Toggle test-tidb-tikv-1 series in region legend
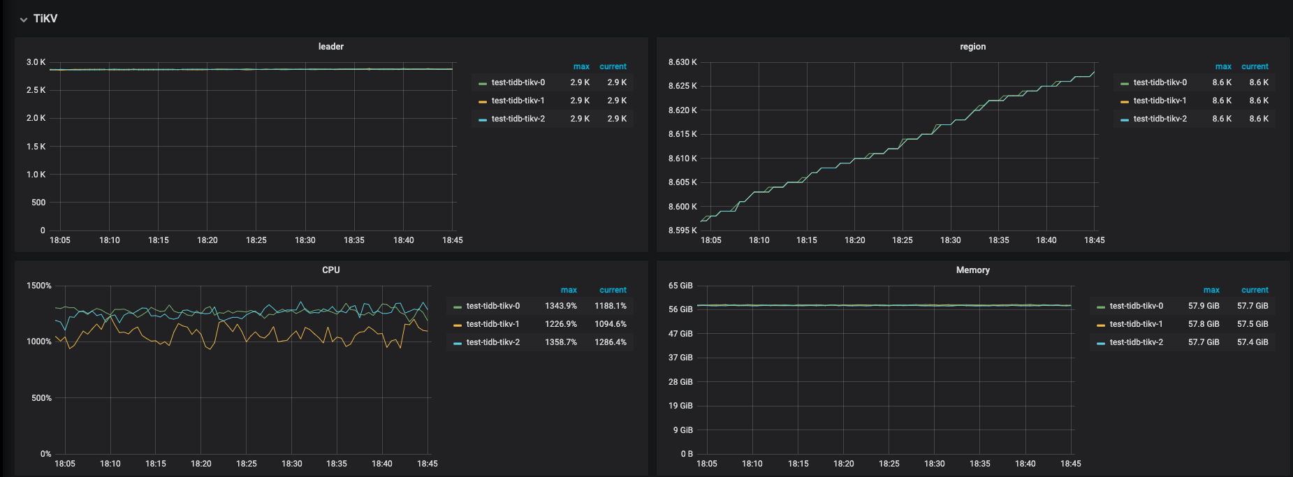Screen dimensions: 1293x477 point(1160,101)
